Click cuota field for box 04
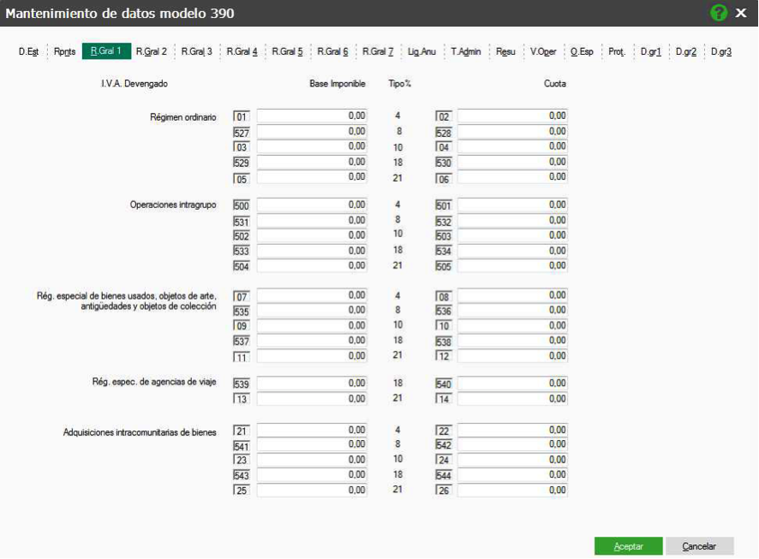 point(512,146)
